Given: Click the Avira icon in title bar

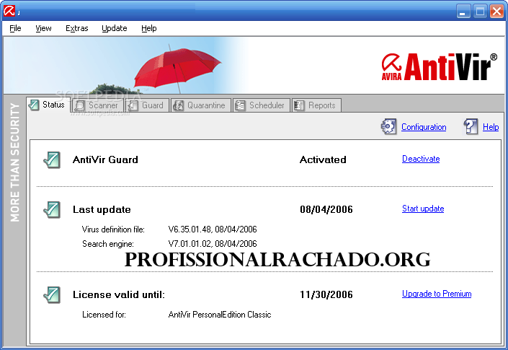Looking at the screenshot, I should click(x=9, y=10).
